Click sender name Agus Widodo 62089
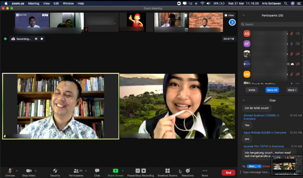The width and height of the screenshot is (303, 178). point(257,133)
